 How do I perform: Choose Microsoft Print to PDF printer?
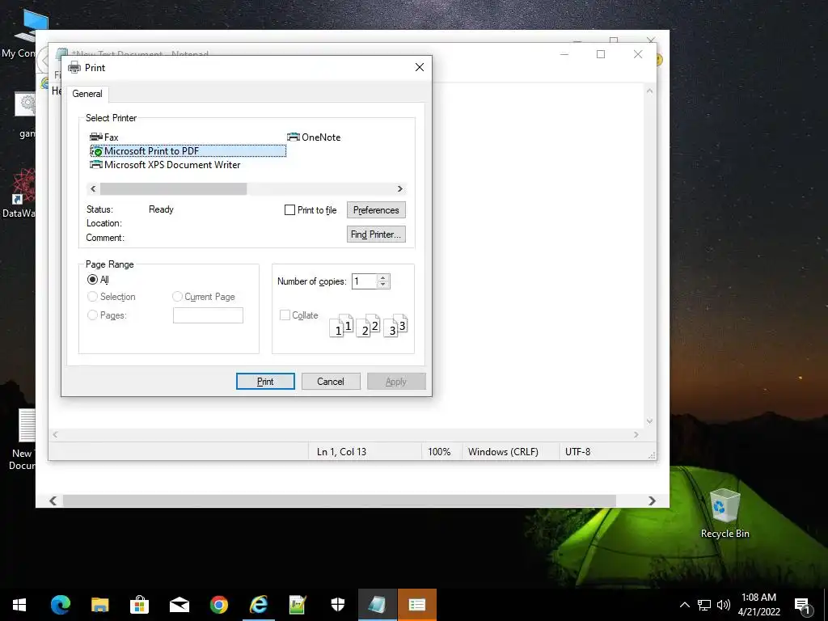tap(188, 151)
